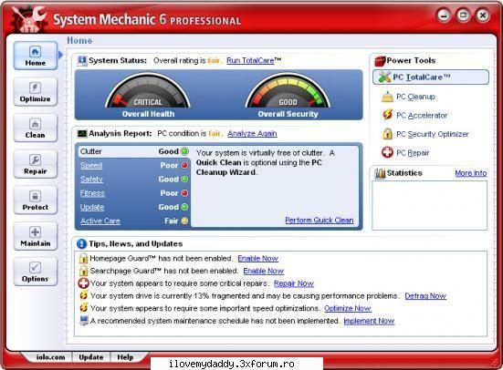This screenshot has height=370, width=503.
Task: Click the maintenance schedule computer icon
Action: click(84, 321)
